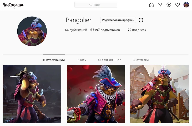
Task: Open first post with sword on shoulder
Action: [32, 94]
